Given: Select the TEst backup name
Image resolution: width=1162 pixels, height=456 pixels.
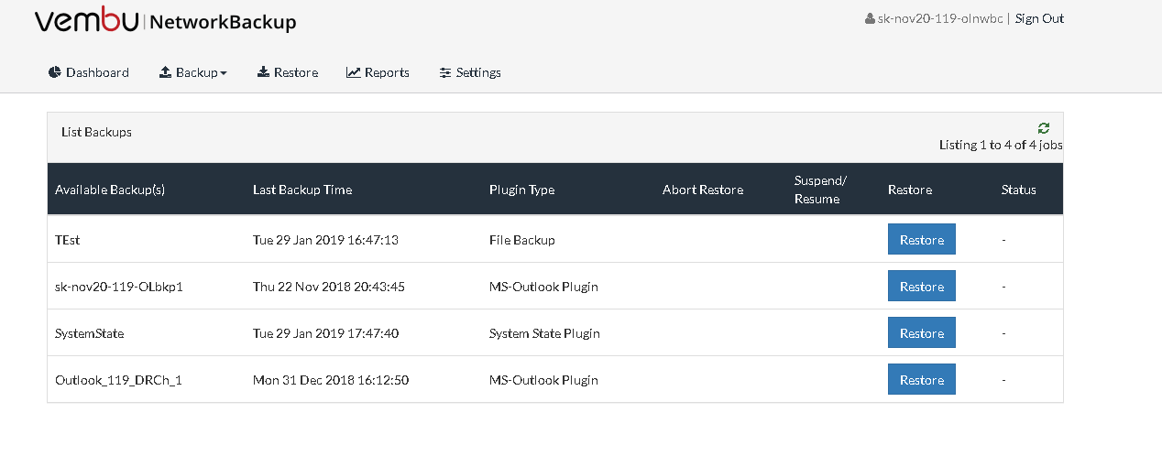Looking at the screenshot, I should [x=69, y=240].
